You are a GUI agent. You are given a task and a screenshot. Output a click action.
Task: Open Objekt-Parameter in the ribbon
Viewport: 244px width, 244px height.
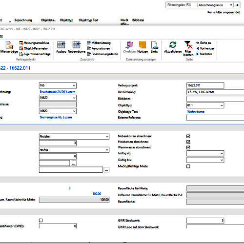pyautogui.click(x=34, y=48)
